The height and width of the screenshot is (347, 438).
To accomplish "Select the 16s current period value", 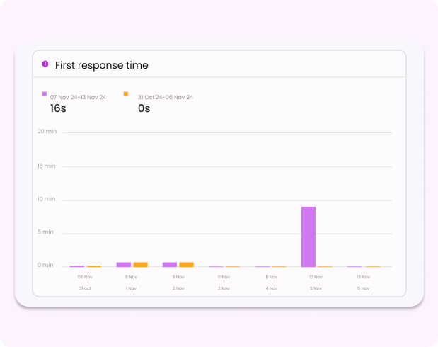I will click(58, 108).
